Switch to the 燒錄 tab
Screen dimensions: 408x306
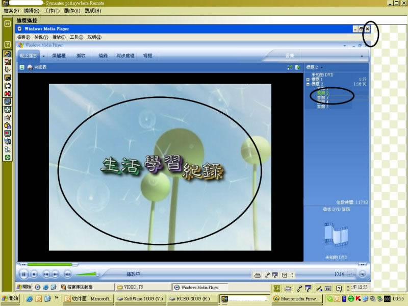coord(103,56)
